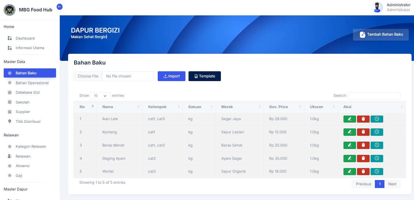Download the Template file
This screenshot has height=200, width=414.
(x=205, y=76)
